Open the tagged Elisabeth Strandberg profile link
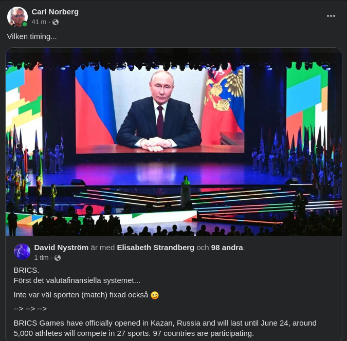Image resolution: width=347 pixels, height=341 pixels. [x=156, y=248]
